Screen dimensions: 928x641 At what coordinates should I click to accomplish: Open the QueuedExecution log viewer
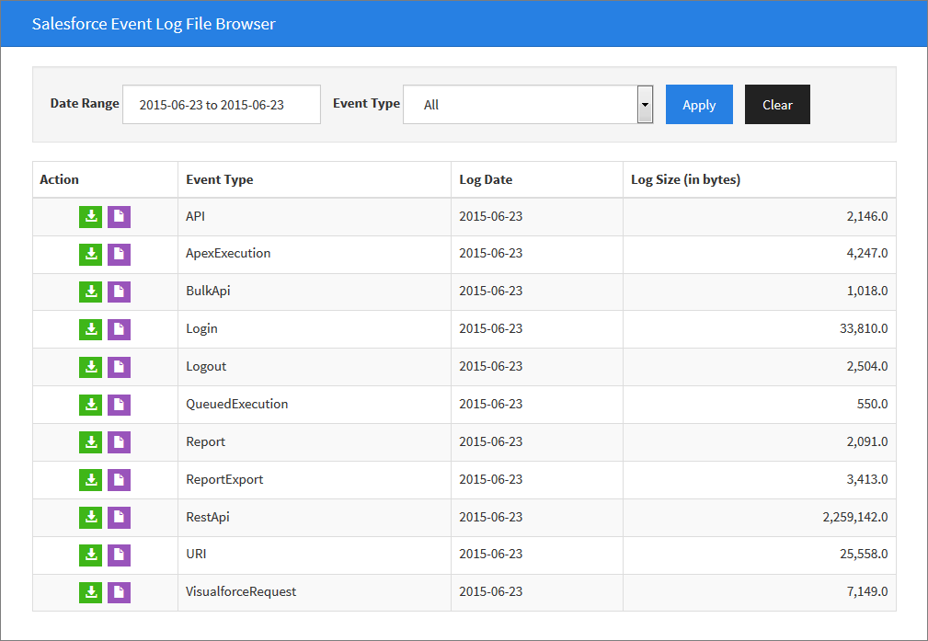coord(118,404)
